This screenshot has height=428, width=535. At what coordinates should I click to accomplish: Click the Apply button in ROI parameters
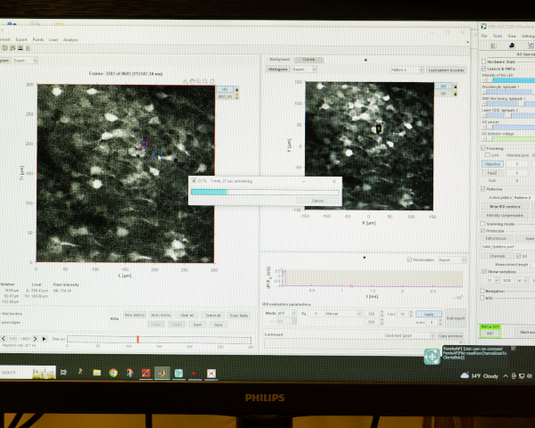(x=429, y=314)
